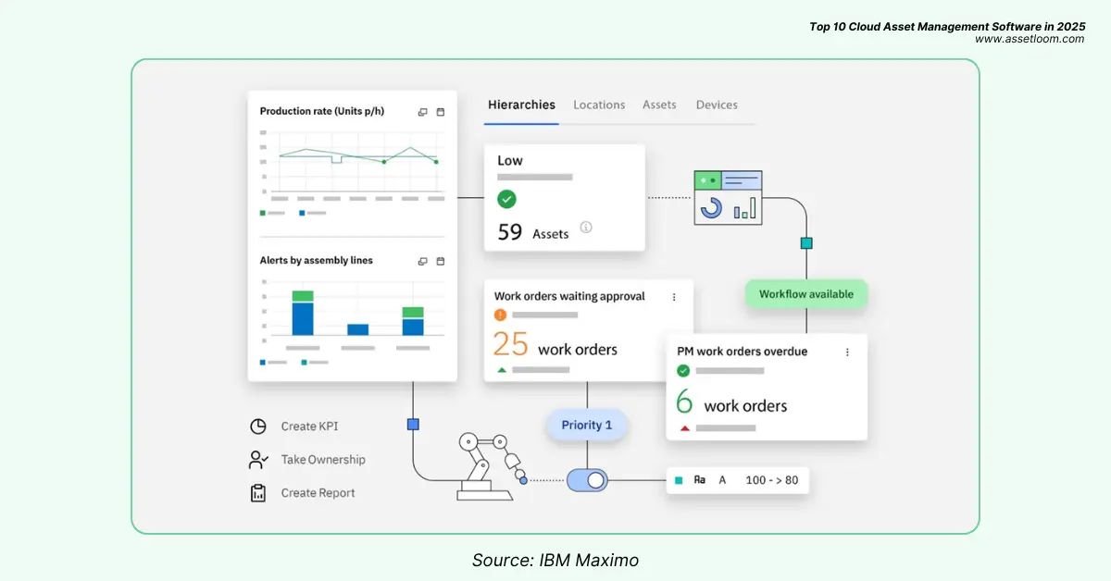Image resolution: width=1111 pixels, height=581 pixels.
Task: Click the duplicate icon beside Production rate title
Action: tap(422, 112)
